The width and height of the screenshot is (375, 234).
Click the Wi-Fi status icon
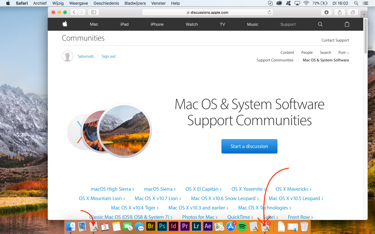pos(306,3)
